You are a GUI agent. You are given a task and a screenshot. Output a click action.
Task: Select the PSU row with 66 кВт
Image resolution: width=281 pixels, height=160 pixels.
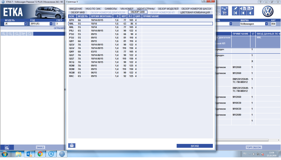(140, 34)
